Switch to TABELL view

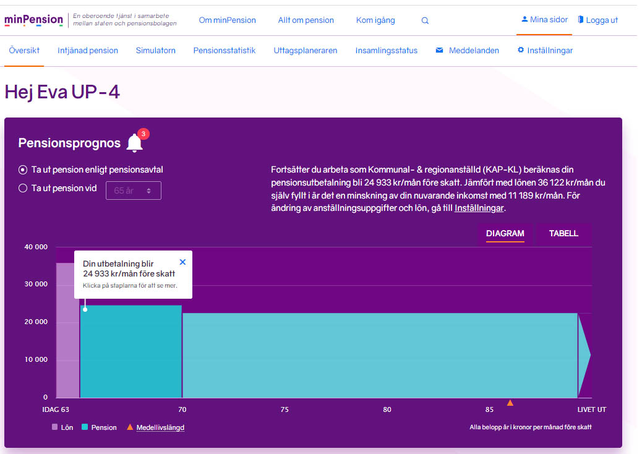click(563, 233)
